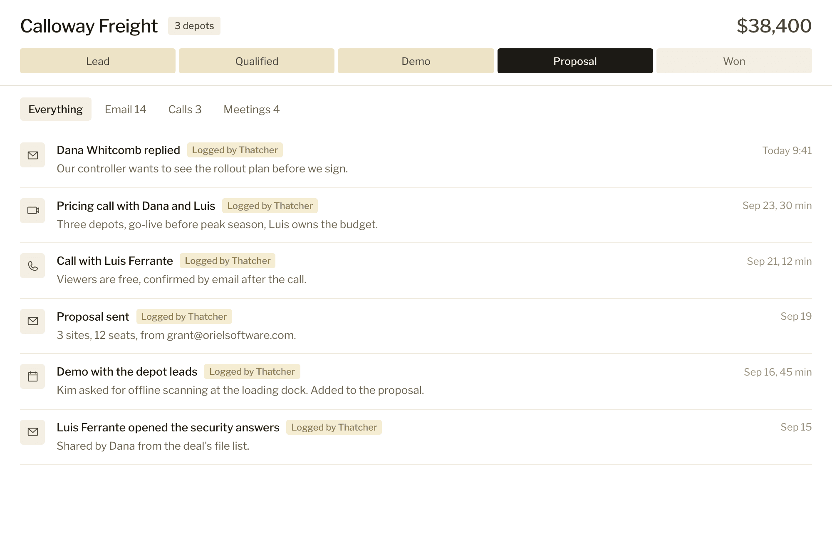Screen dimensions: 832x533
Task: Click the 3 depots badge
Action: coord(194,26)
